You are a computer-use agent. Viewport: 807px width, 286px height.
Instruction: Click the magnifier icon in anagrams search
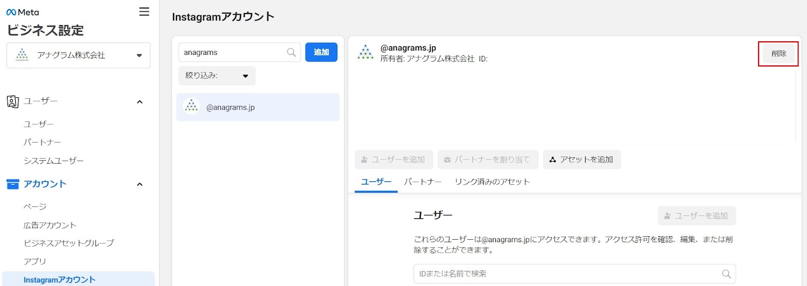291,52
